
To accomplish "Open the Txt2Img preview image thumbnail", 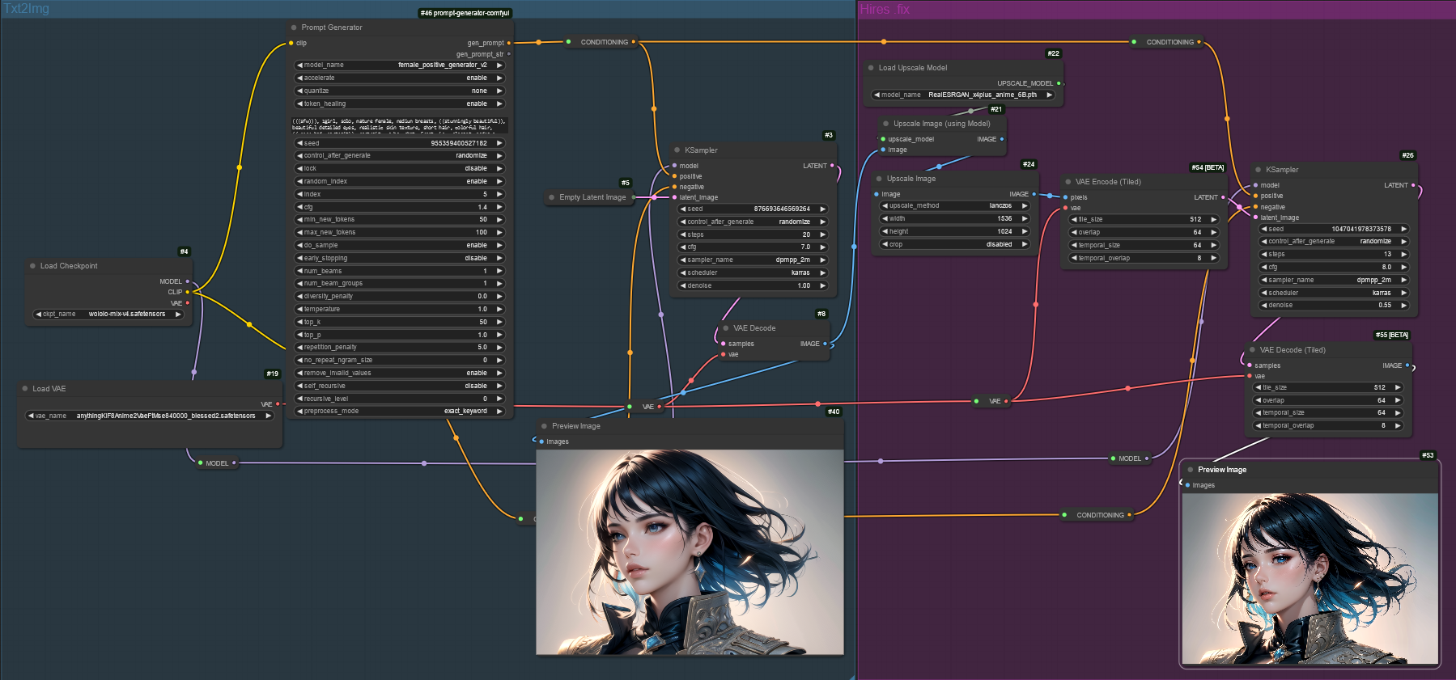I will [690, 552].
